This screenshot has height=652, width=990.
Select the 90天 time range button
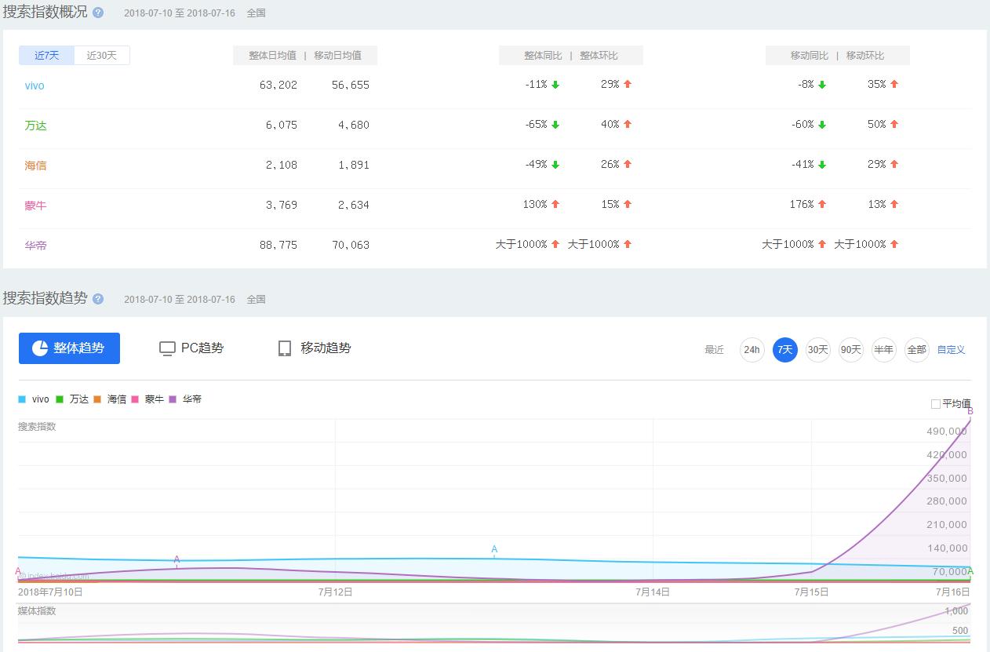pos(851,350)
